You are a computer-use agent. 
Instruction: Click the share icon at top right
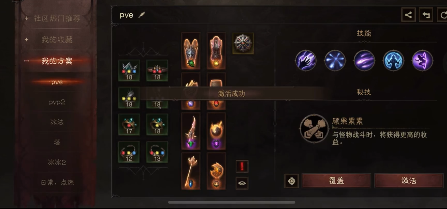coord(408,15)
